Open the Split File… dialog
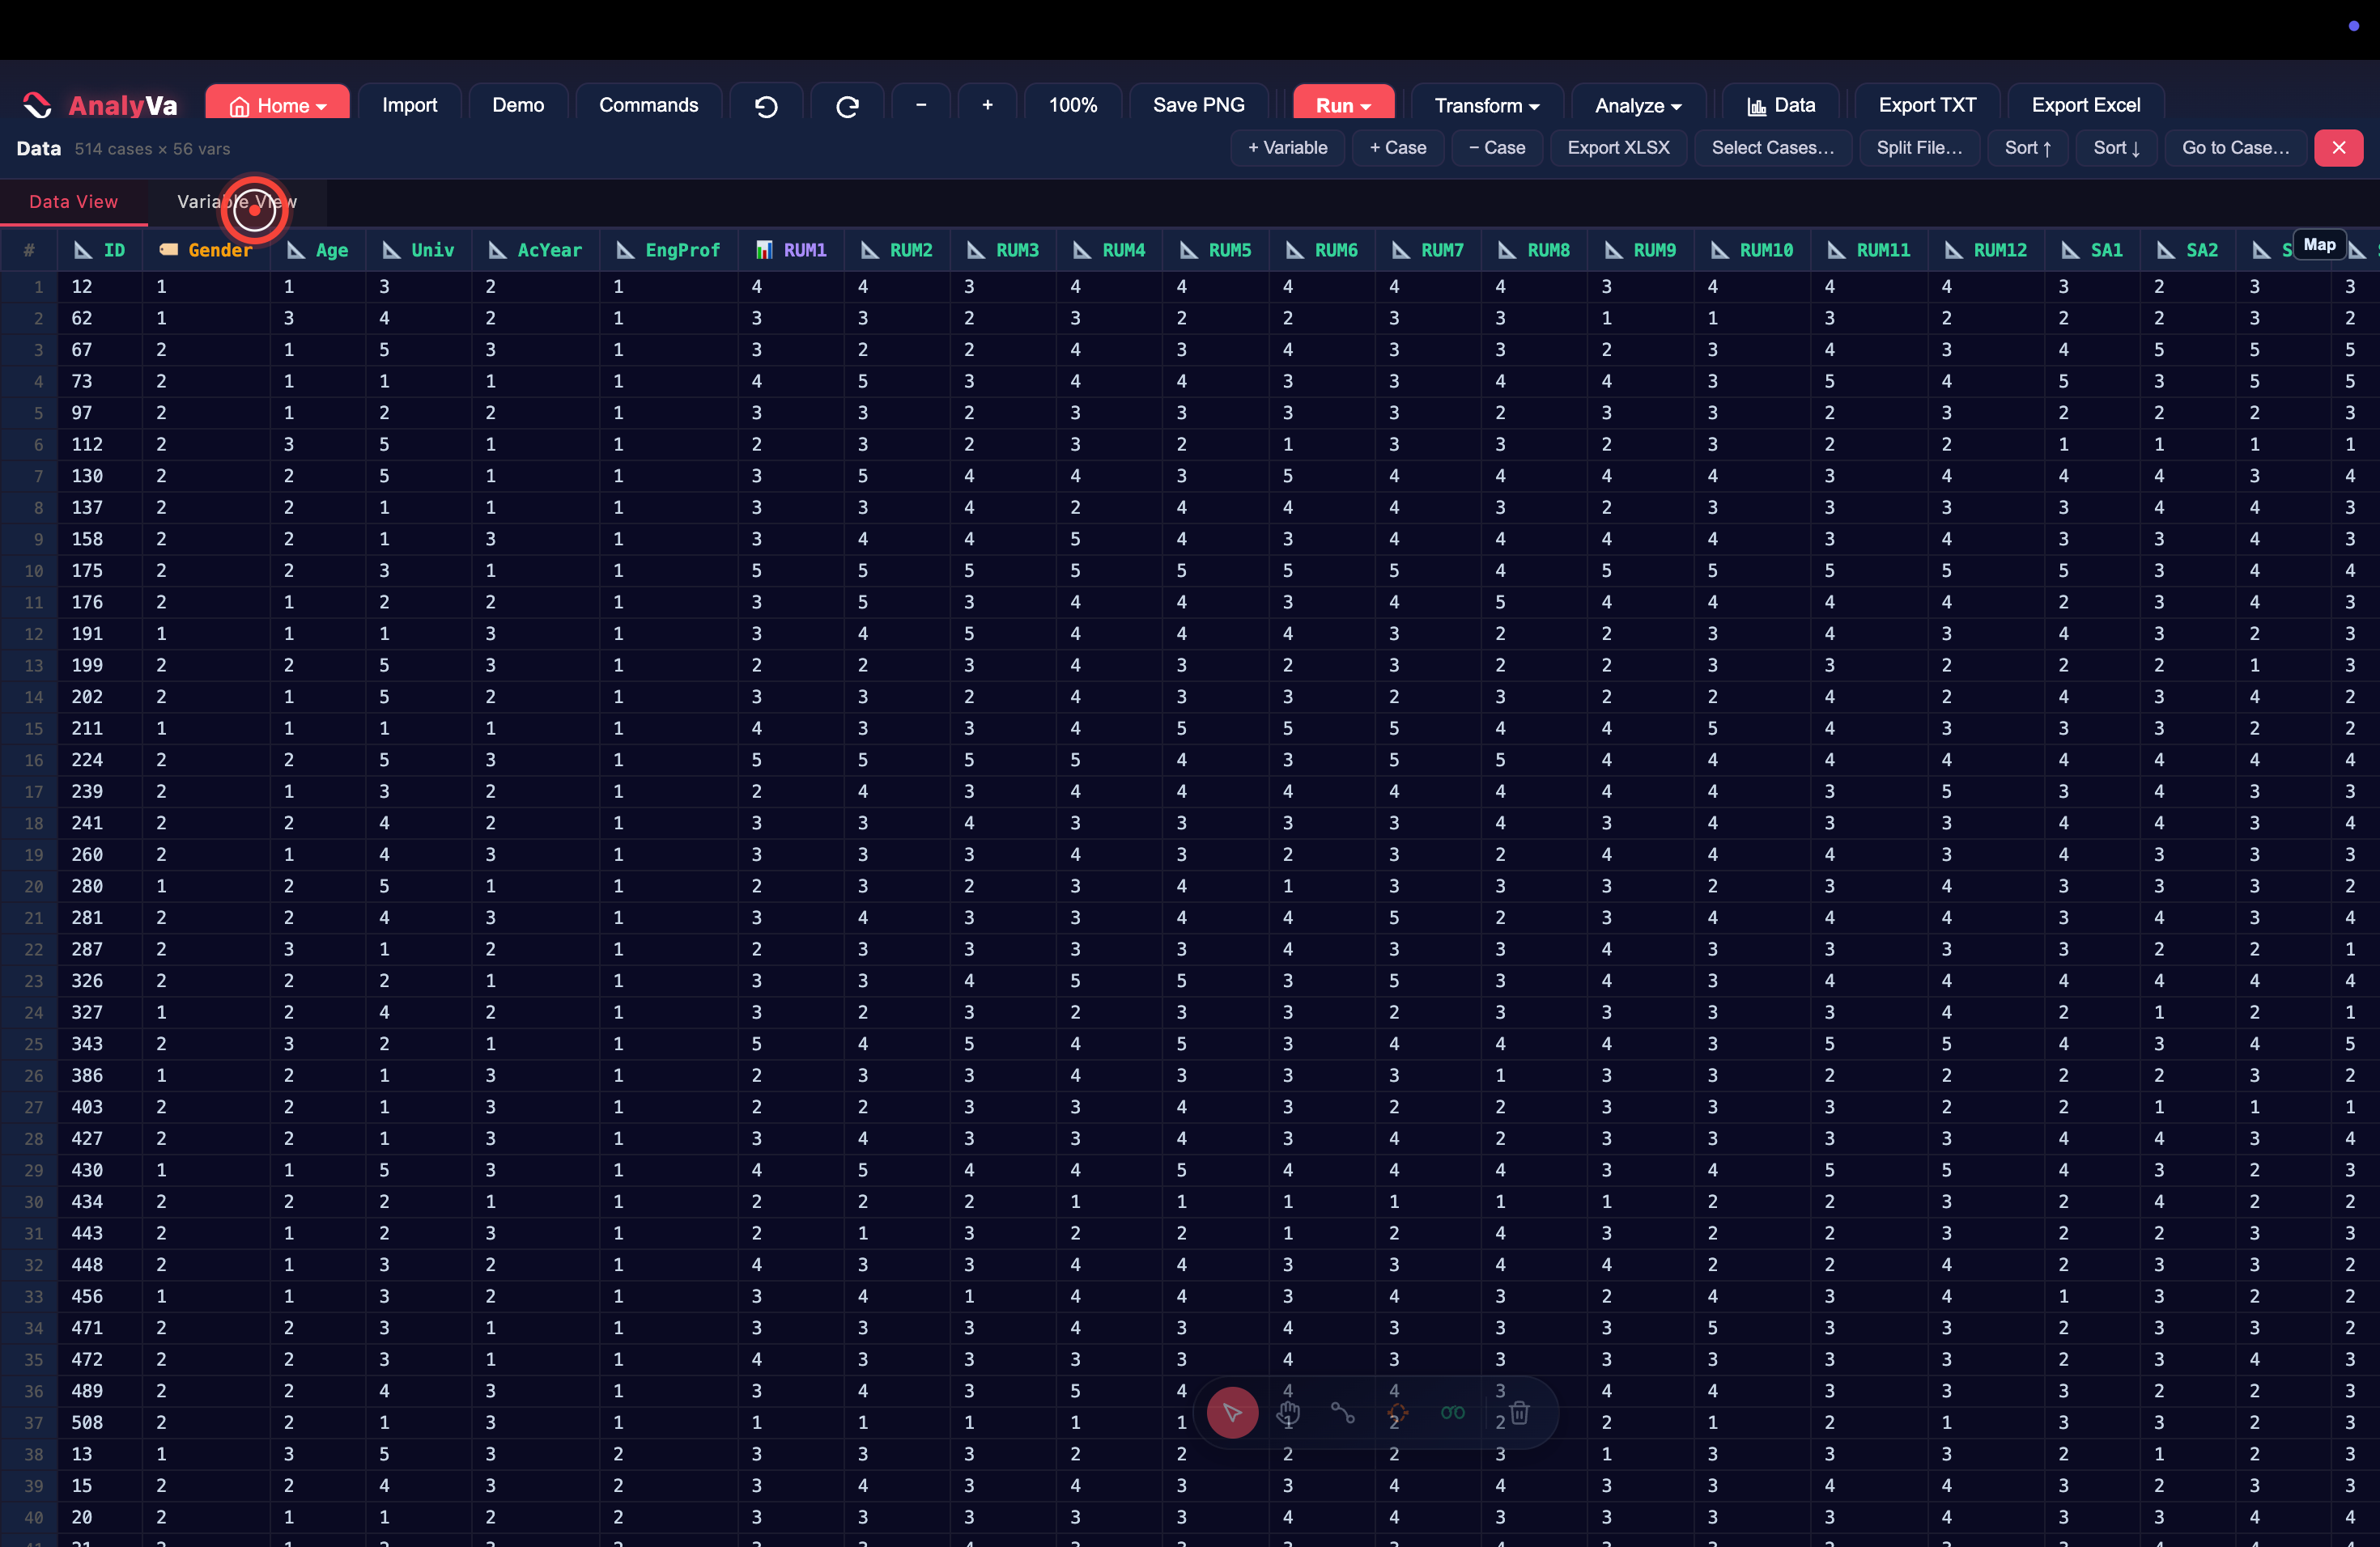 coord(1919,148)
